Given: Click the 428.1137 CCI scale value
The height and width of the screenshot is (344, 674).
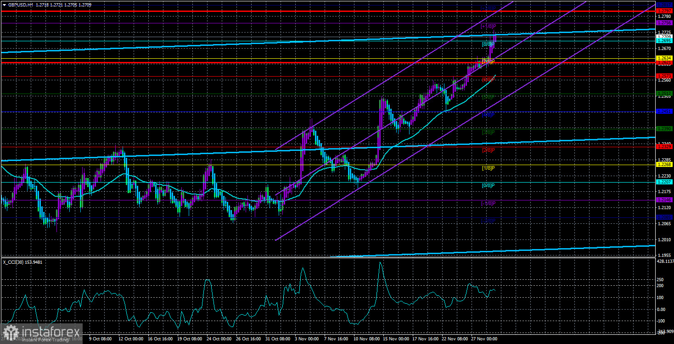Looking at the screenshot, I should [x=665, y=261].
